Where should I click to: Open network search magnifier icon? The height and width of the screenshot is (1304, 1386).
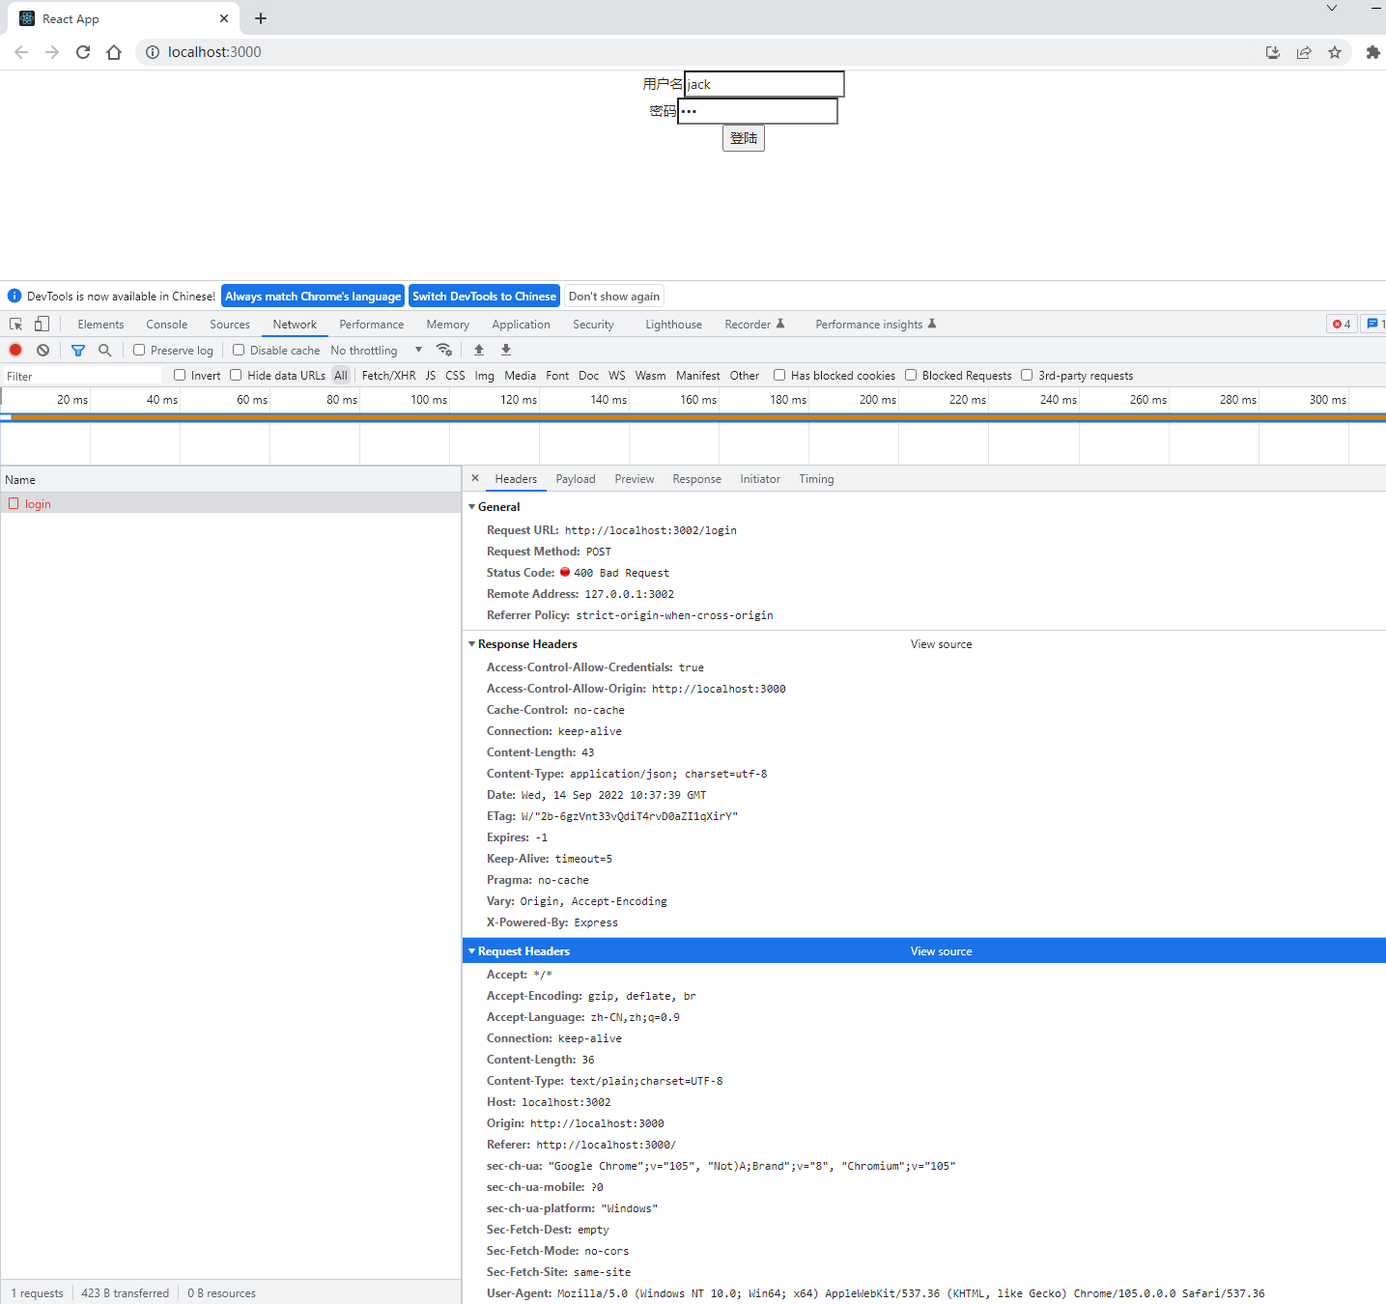tap(105, 350)
